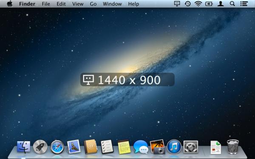The image size is (255, 159).
Task: Open the File menu
Action: click(x=46, y=4)
